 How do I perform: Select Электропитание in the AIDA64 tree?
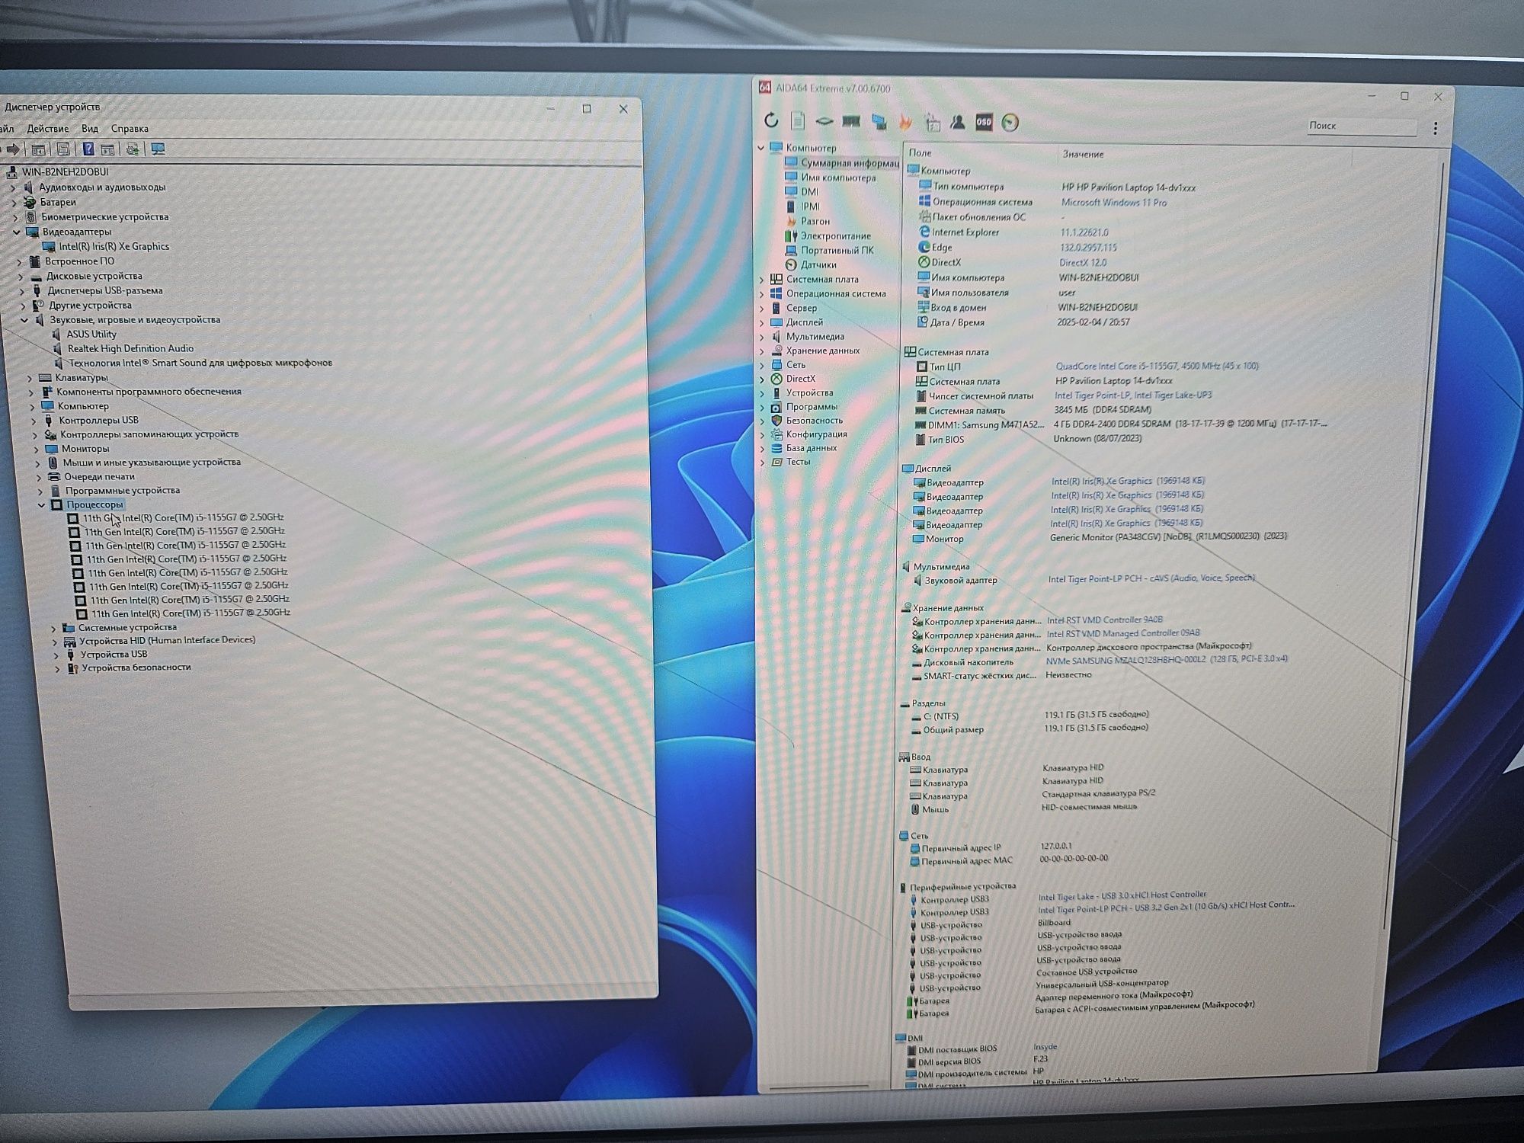(x=835, y=235)
